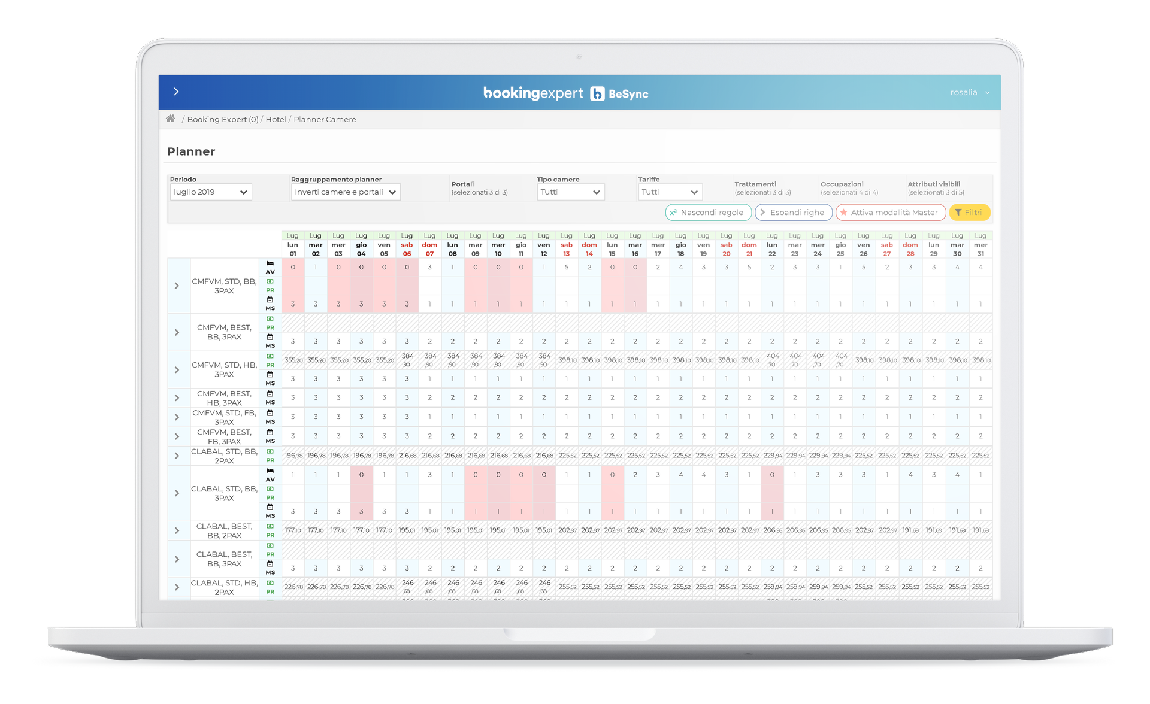Go to home via the house icon
The height and width of the screenshot is (704, 1150).
coord(171,119)
